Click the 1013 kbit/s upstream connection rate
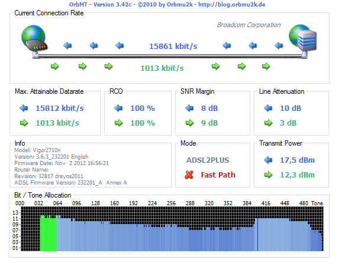 click(162, 68)
